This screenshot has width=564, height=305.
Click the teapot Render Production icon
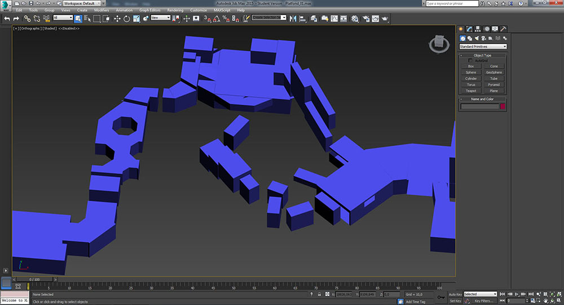tap(385, 19)
